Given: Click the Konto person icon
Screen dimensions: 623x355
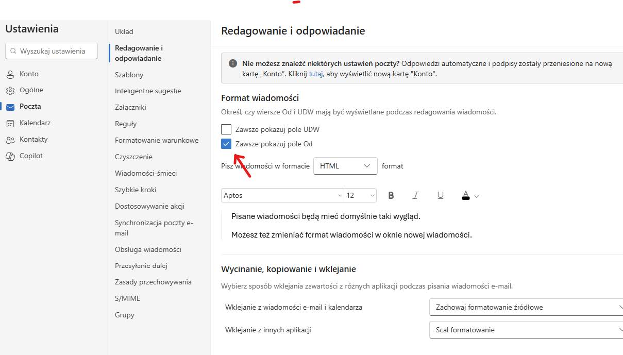Looking at the screenshot, I should coord(10,74).
